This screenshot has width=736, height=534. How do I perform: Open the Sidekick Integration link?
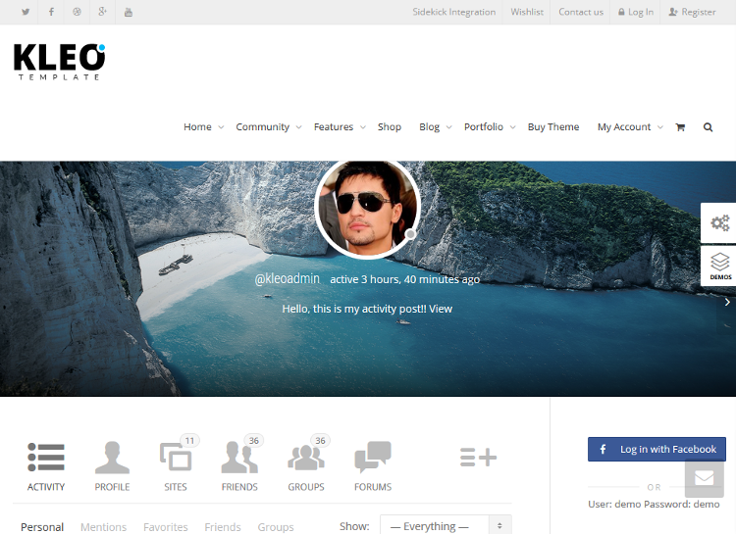[454, 12]
